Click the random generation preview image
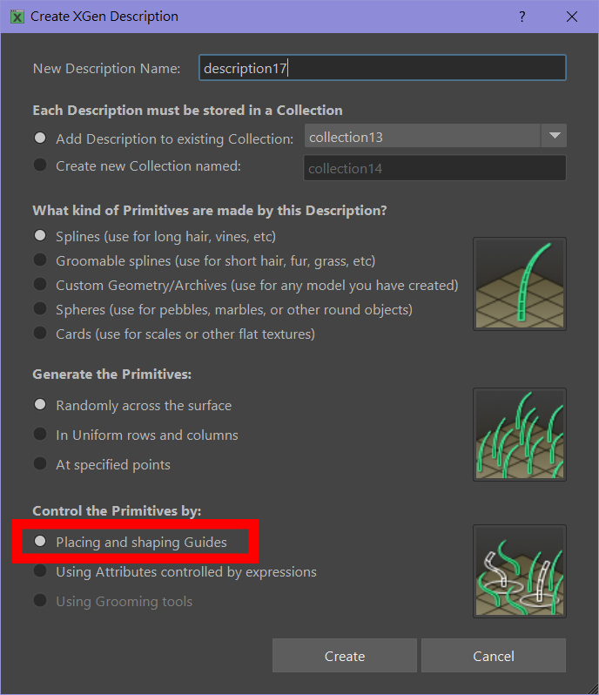Viewport: 599px width, 695px height. tap(519, 434)
